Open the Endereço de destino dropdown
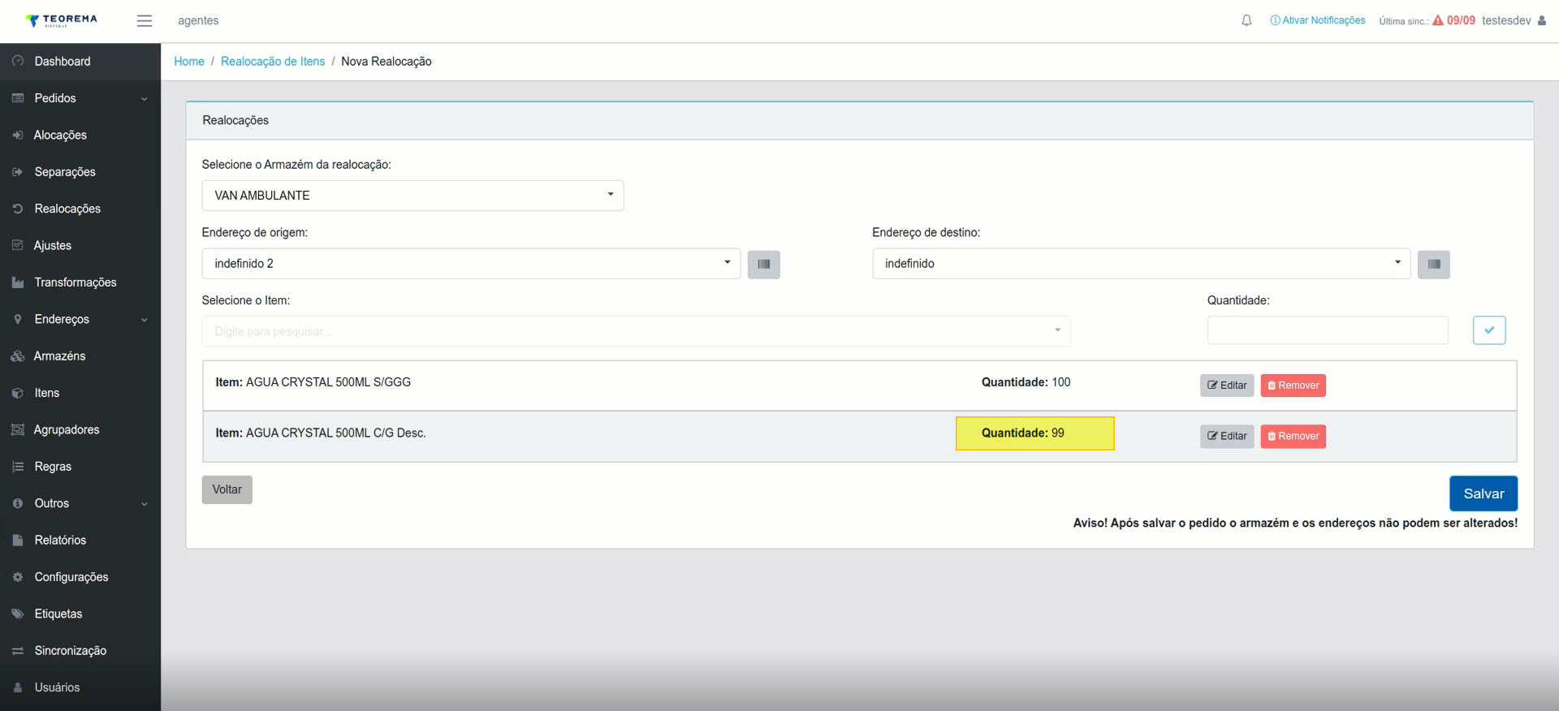 pos(1141,264)
